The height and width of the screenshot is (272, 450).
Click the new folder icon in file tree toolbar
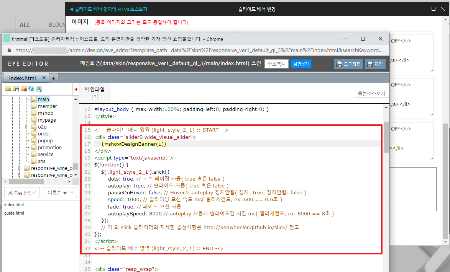(8, 89)
